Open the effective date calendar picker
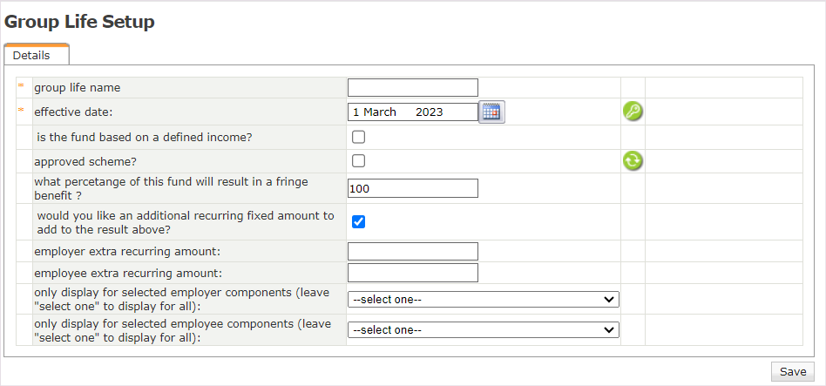Screen dimensions: 826x386 tap(492, 112)
